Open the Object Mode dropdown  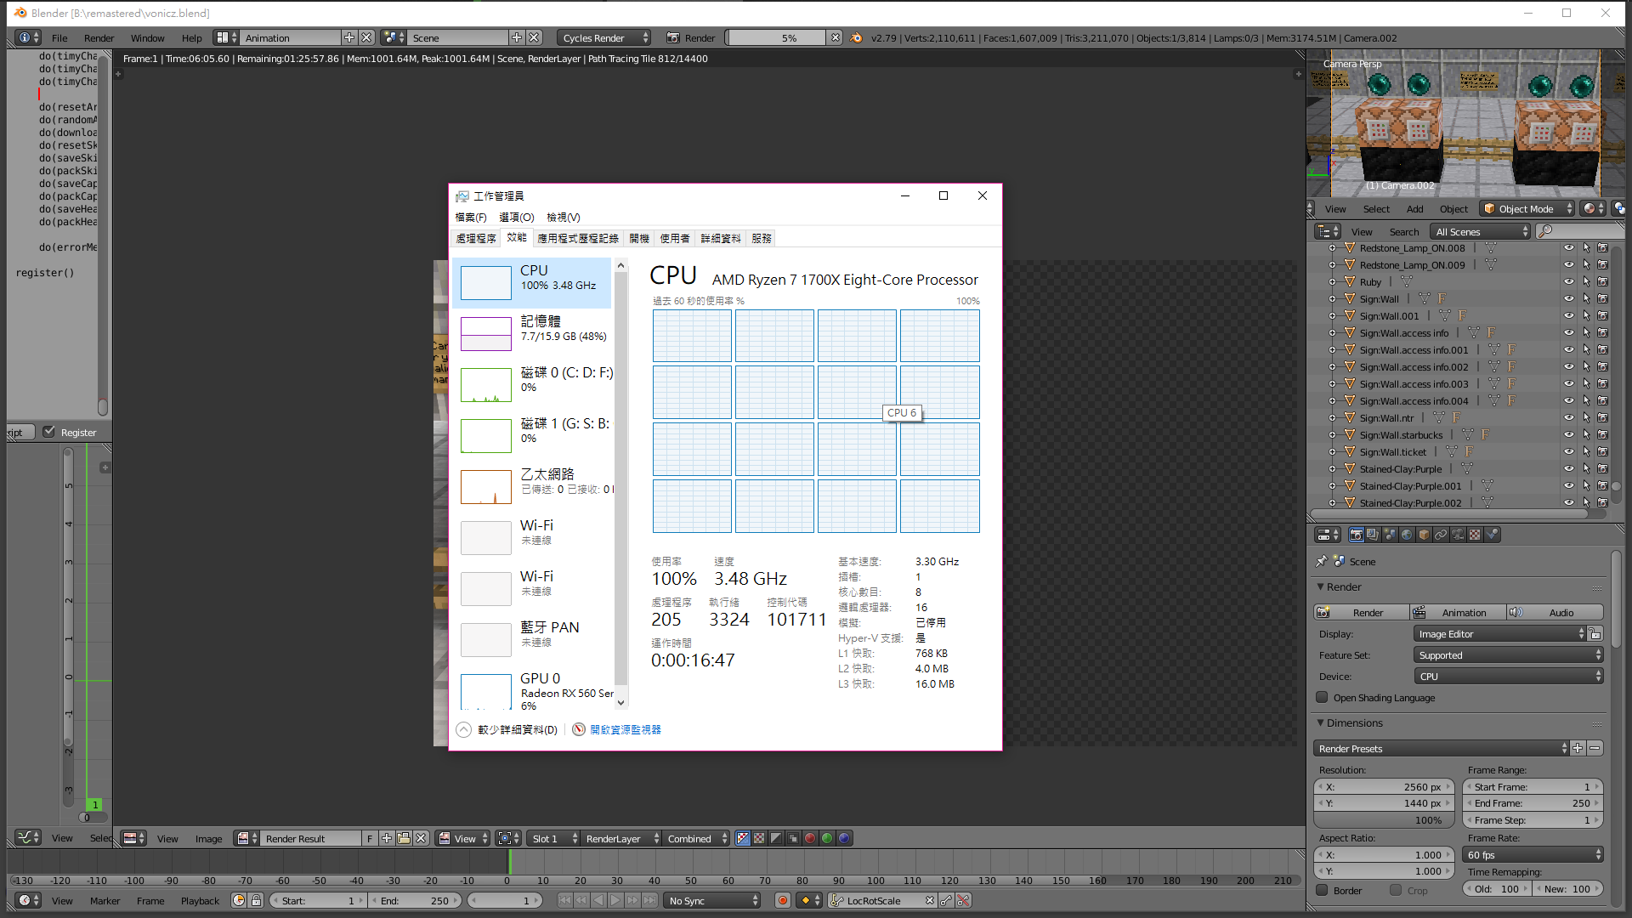pos(1528,209)
